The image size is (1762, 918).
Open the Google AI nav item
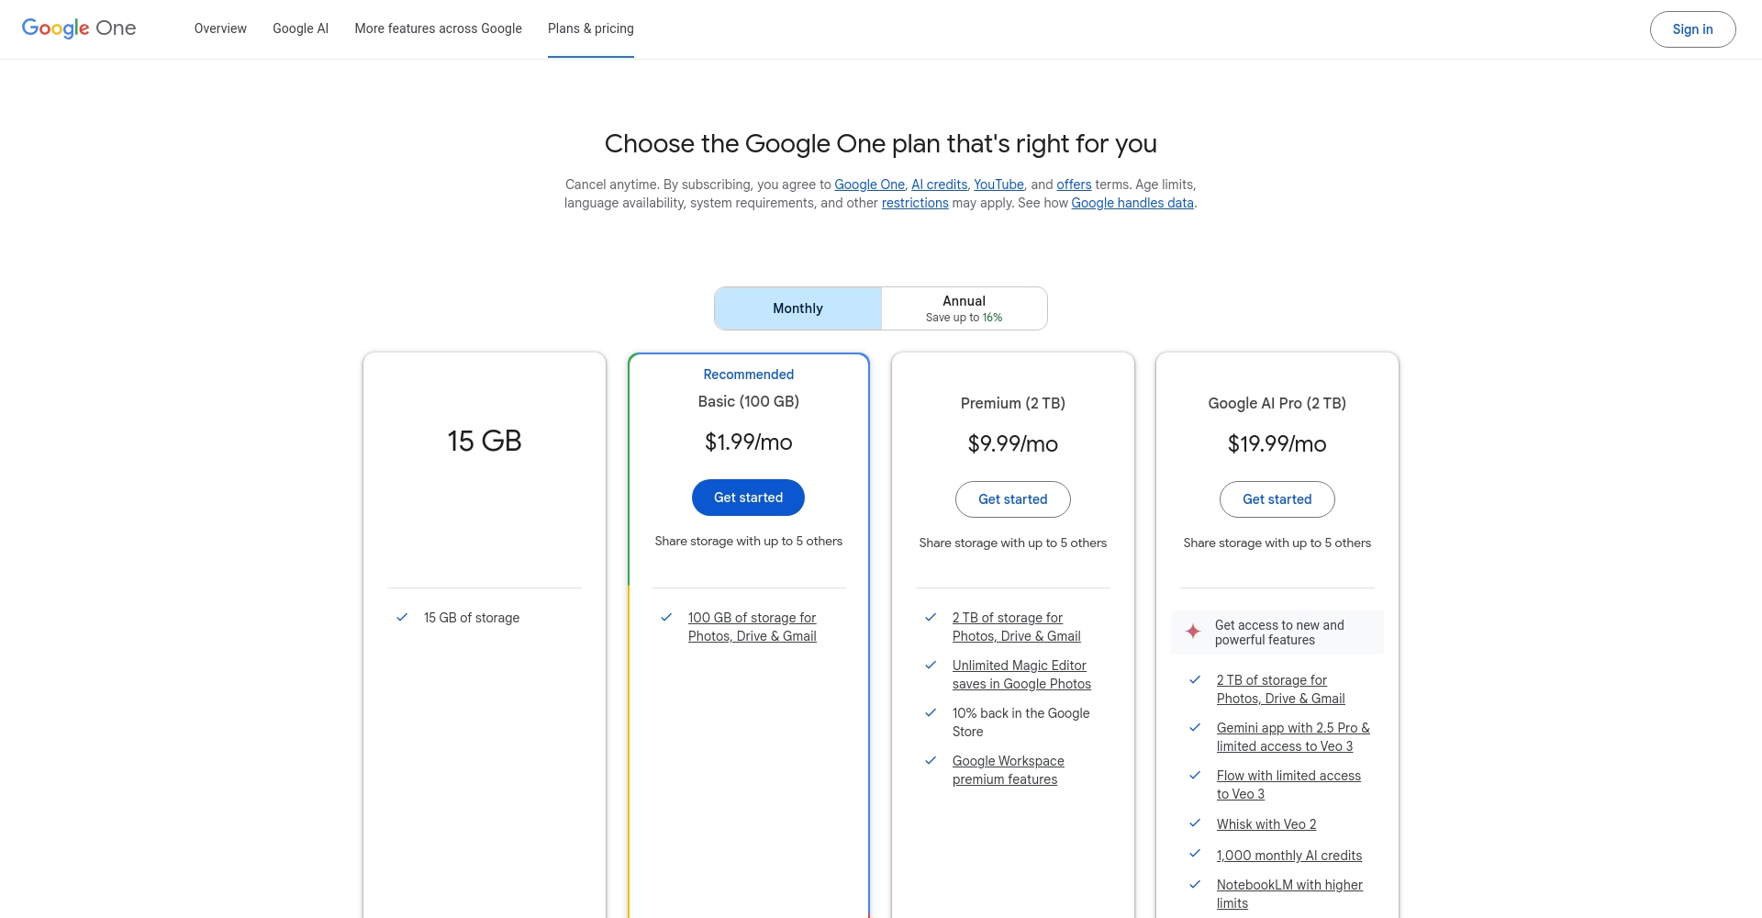[x=300, y=28]
